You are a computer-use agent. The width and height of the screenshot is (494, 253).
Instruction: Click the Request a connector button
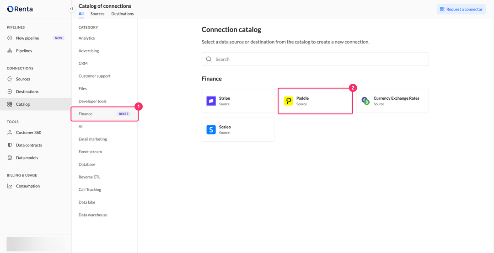tap(461, 9)
